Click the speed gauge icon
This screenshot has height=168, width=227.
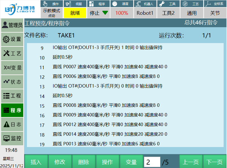(x=114, y=4)
